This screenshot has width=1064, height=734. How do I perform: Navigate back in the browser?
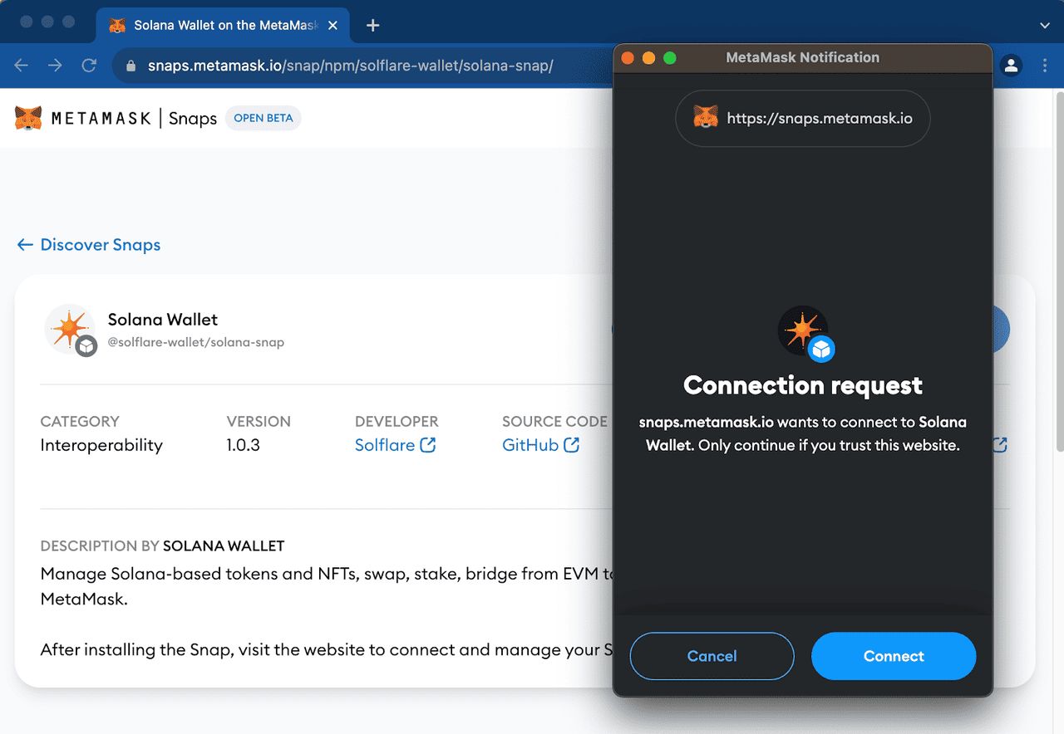click(x=22, y=66)
